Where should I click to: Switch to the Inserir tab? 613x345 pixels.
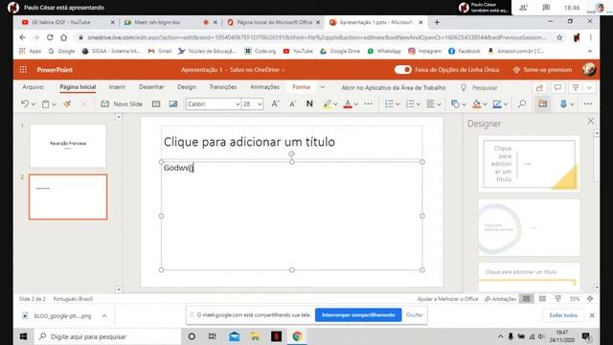pyautogui.click(x=117, y=87)
